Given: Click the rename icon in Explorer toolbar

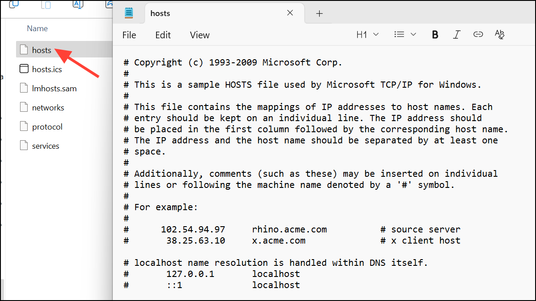Looking at the screenshot, I should point(78,4).
